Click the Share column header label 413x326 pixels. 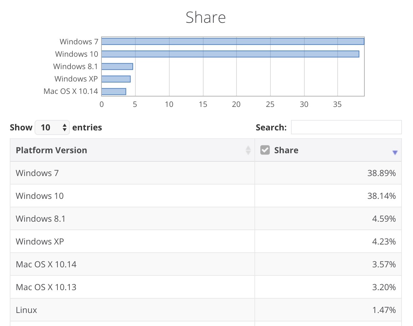pos(286,150)
